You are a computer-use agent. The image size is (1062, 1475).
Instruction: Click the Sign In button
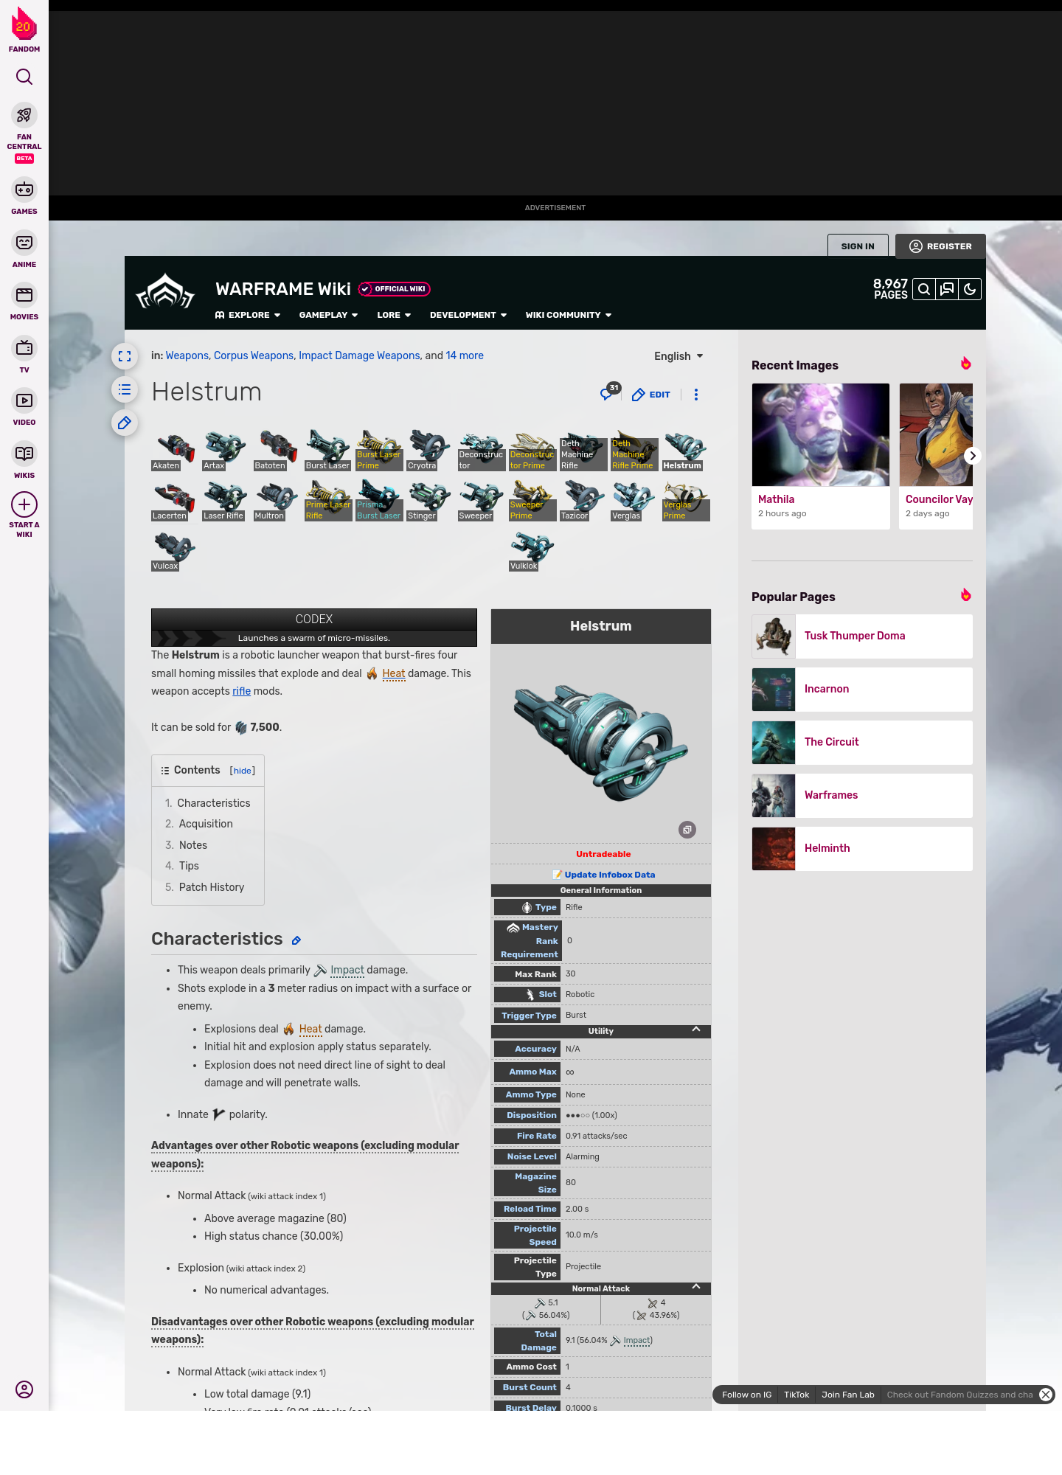[x=858, y=246]
